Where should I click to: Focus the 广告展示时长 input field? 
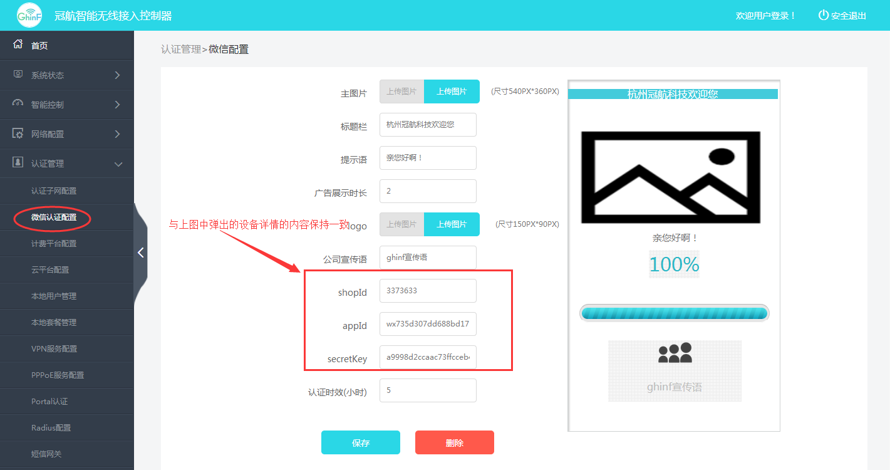[x=428, y=191]
